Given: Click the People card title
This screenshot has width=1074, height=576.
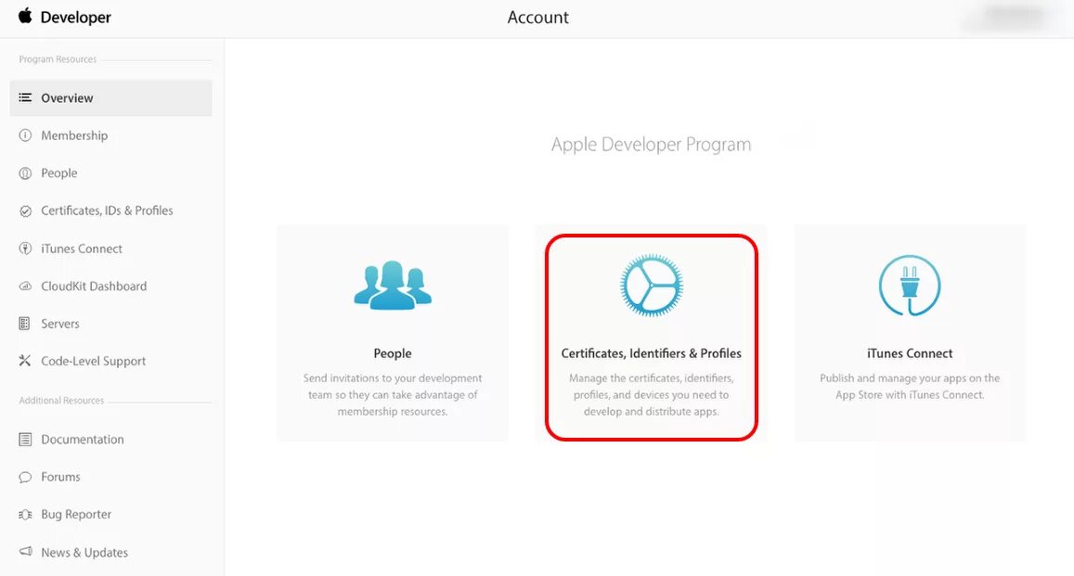Looking at the screenshot, I should pyautogui.click(x=393, y=353).
